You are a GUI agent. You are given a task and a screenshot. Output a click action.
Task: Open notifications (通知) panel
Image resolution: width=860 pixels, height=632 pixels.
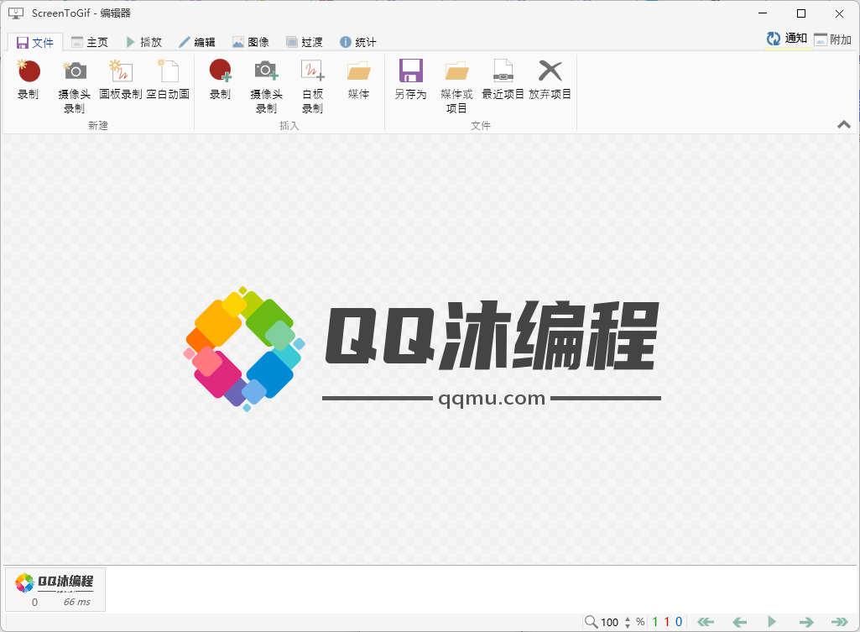(787, 39)
